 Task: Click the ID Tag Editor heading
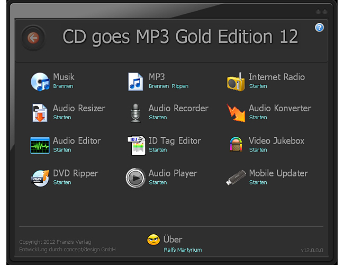[175, 141]
